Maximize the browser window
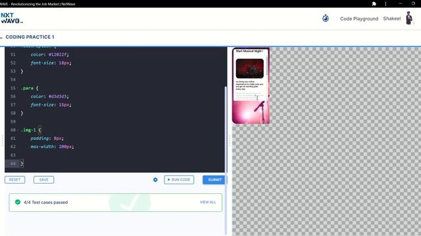 coord(413,4)
